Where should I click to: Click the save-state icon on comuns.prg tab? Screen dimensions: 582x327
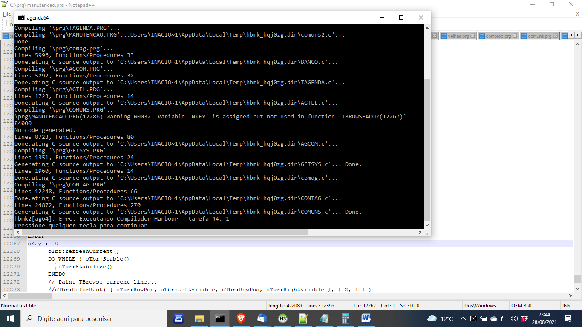(x=524, y=36)
